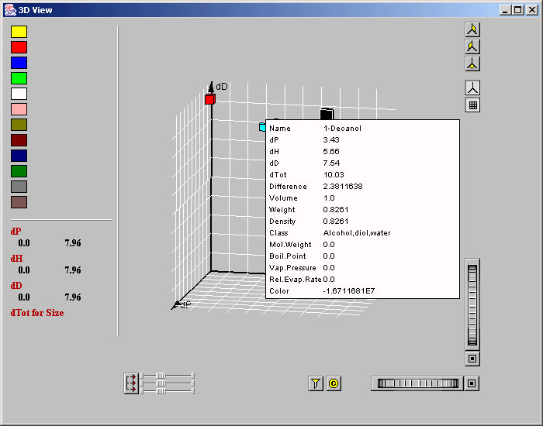Screen dimensions: 543x426
Task: Click the top plane-view icon with right yellow face
Action: 472,29
